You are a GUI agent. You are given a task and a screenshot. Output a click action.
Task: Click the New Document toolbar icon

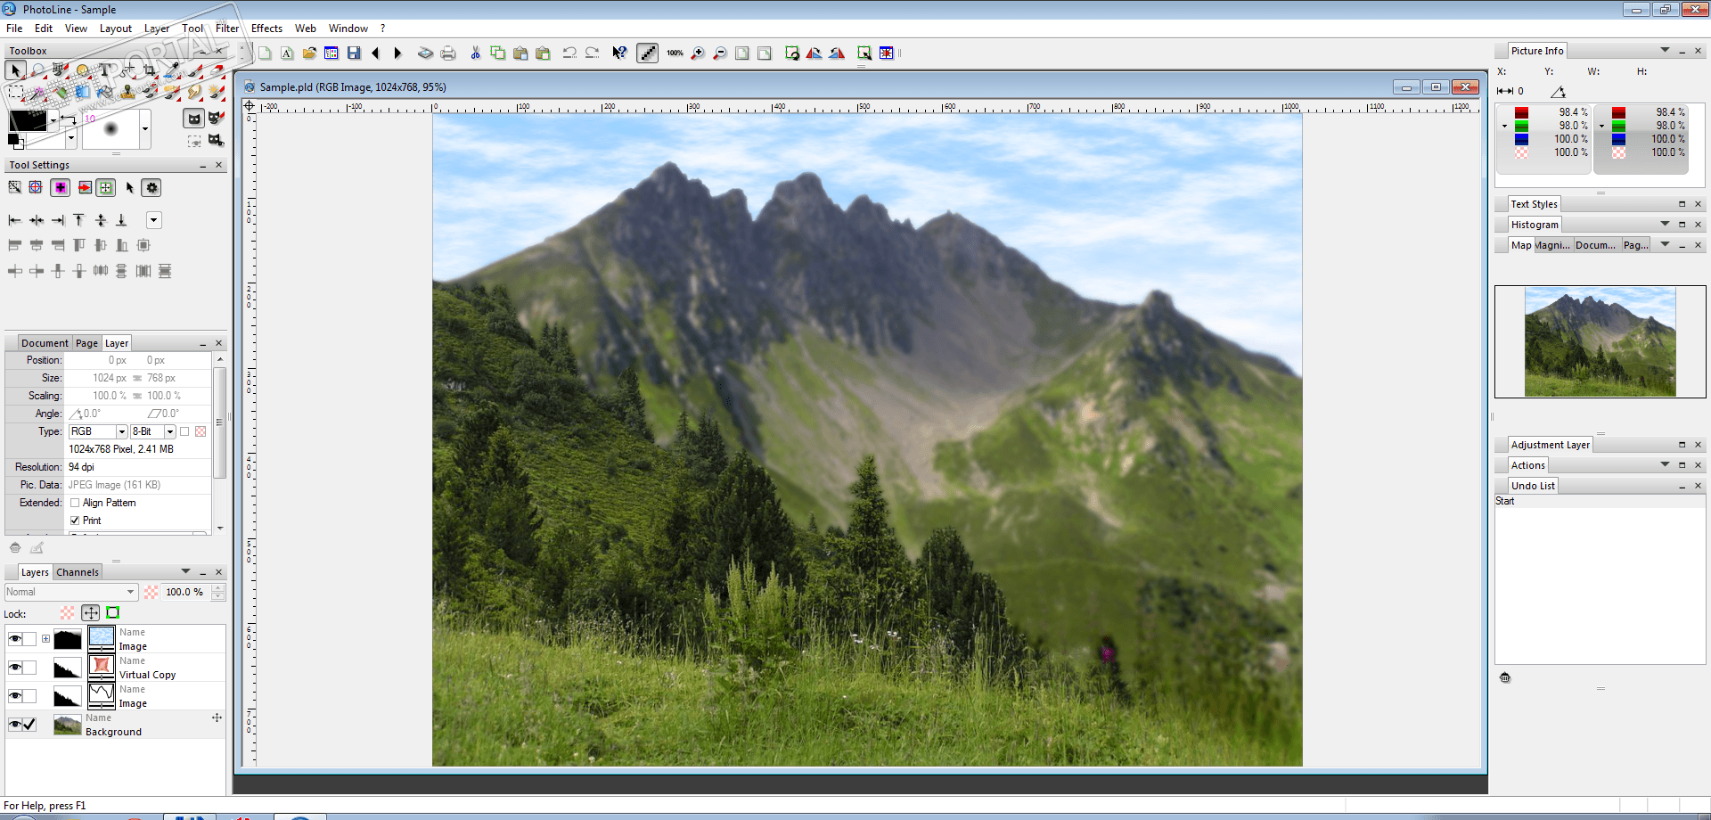(265, 53)
